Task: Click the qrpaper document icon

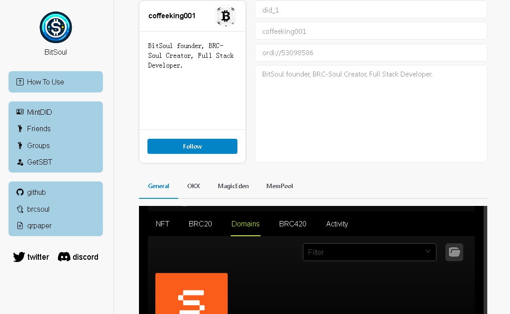Action: [x=20, y=225]
